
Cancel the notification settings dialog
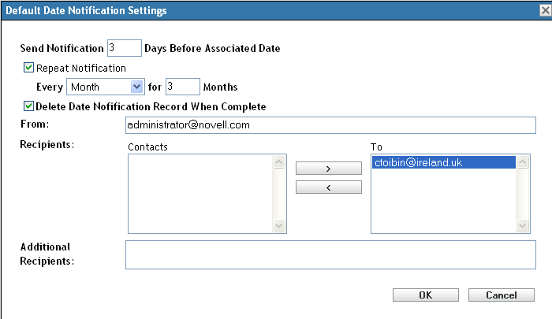tap(502, 295)
